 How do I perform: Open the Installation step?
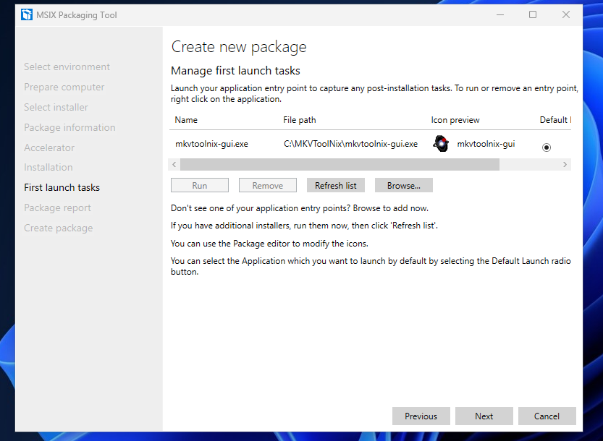[x=49, y=167]
